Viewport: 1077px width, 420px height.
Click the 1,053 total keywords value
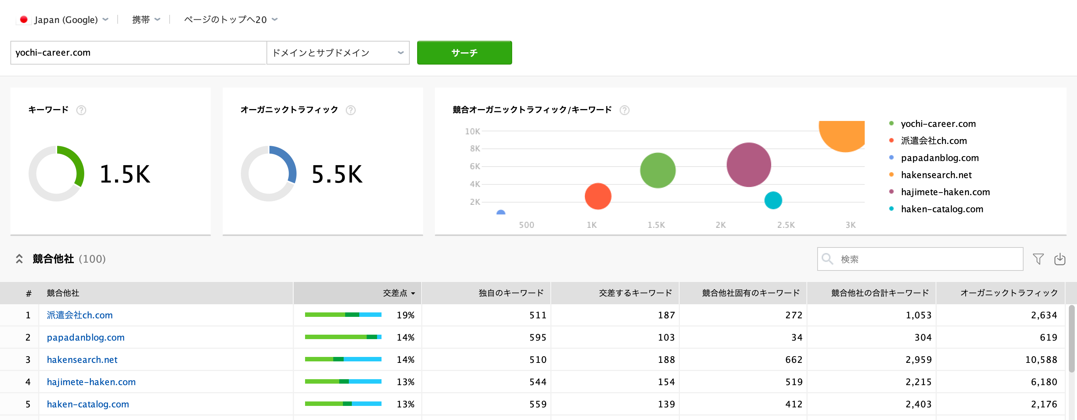click(919, 315)
